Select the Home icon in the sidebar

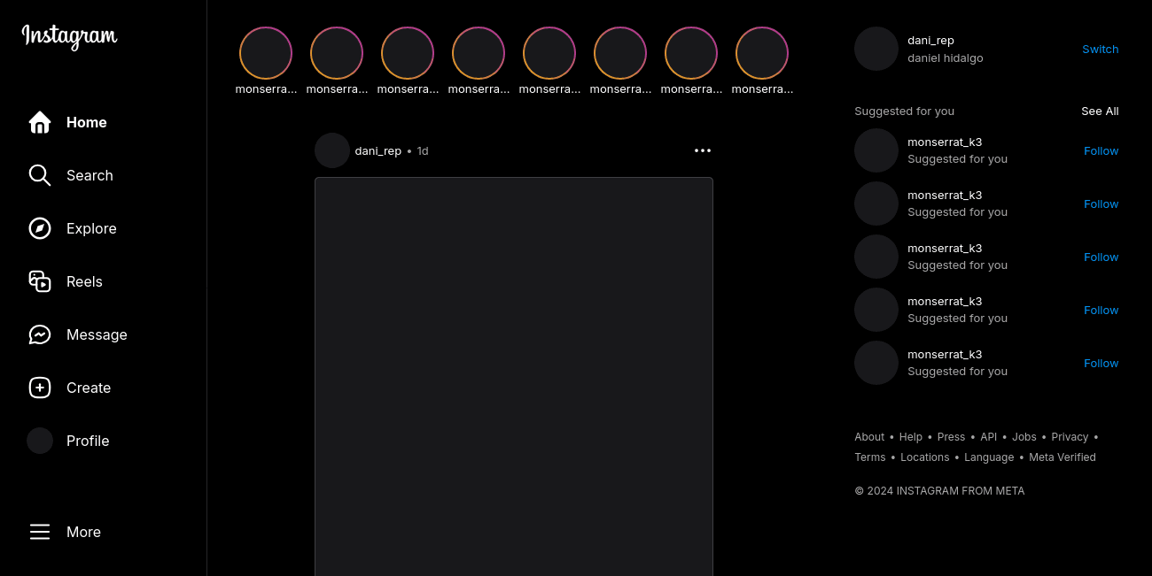[40, 122]
